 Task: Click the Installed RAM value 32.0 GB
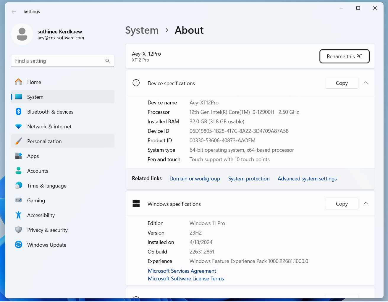(x=217, y=122)
